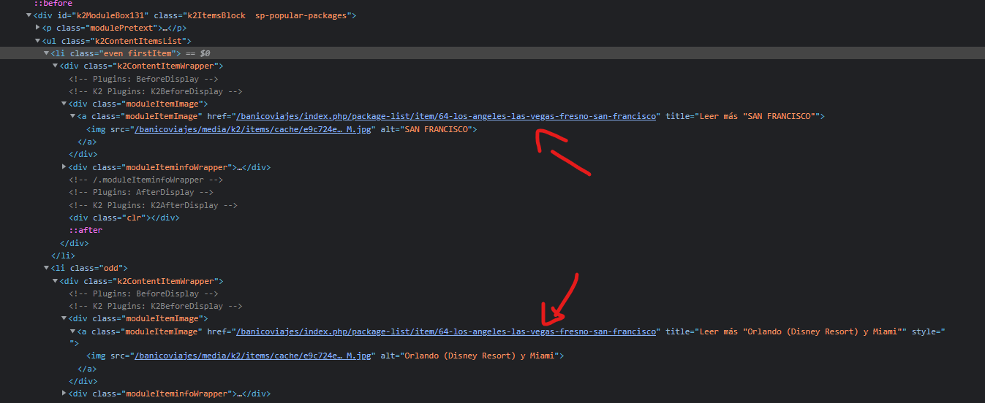Open the Orlando anchor's href link
This screenshot has width=985, height=403.
(x=445, y=331)
